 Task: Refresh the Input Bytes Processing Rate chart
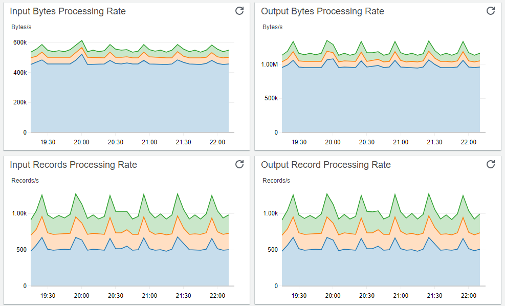click(x=239, y=11)
